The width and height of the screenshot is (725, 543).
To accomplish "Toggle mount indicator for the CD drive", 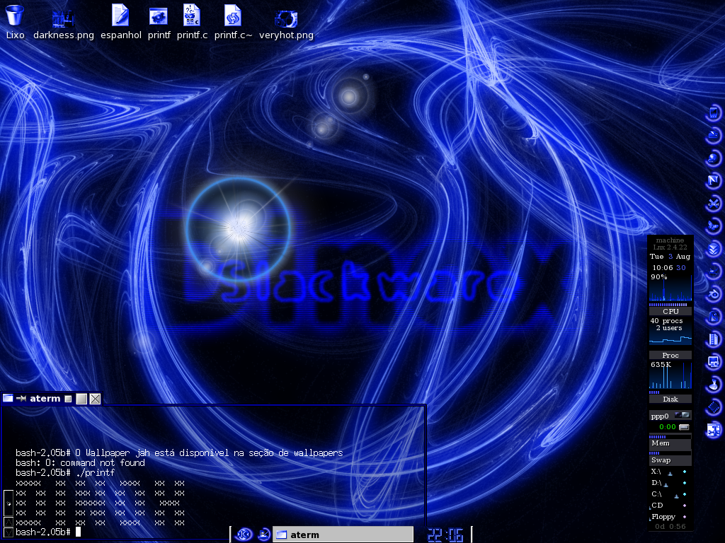I will pyautogui.click(x=685, y=505).
